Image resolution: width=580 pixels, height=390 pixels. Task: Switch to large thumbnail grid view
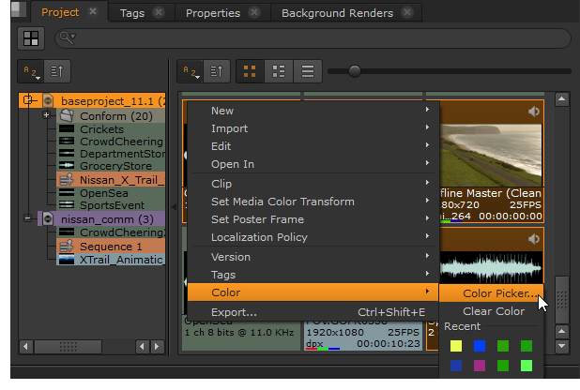pos(250,71)
